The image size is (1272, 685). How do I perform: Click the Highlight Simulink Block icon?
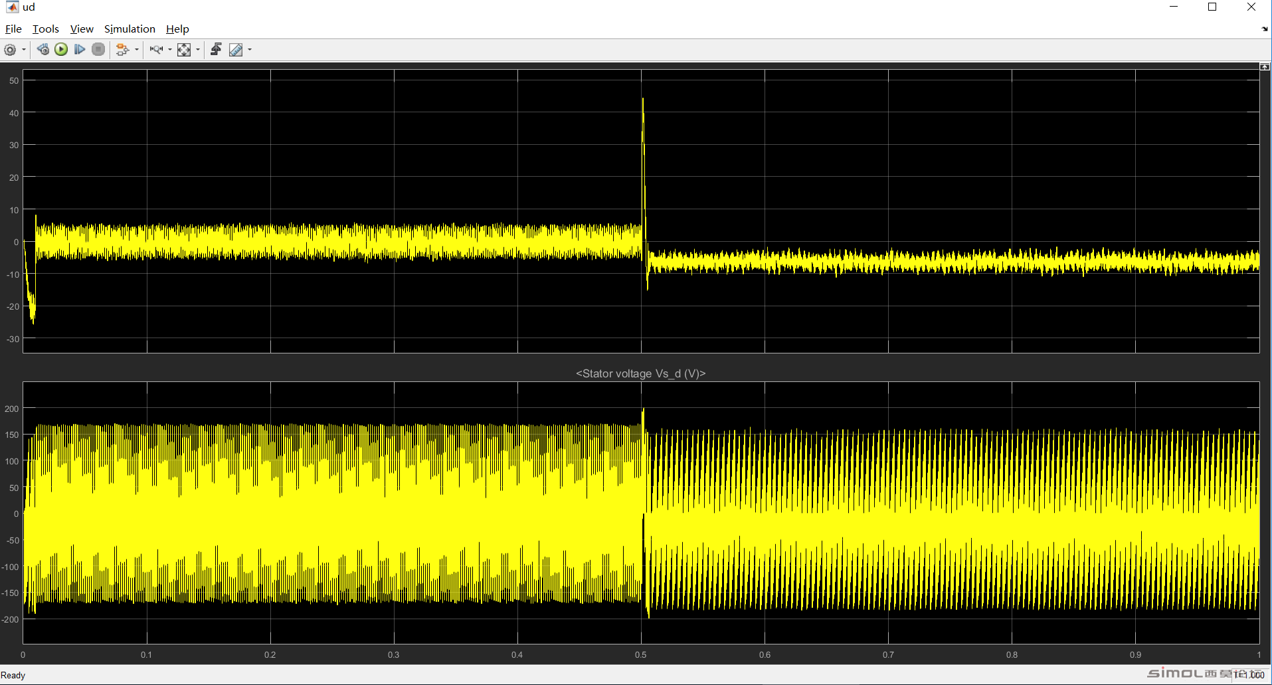122,50
